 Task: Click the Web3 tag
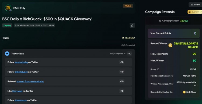[128, 6]
